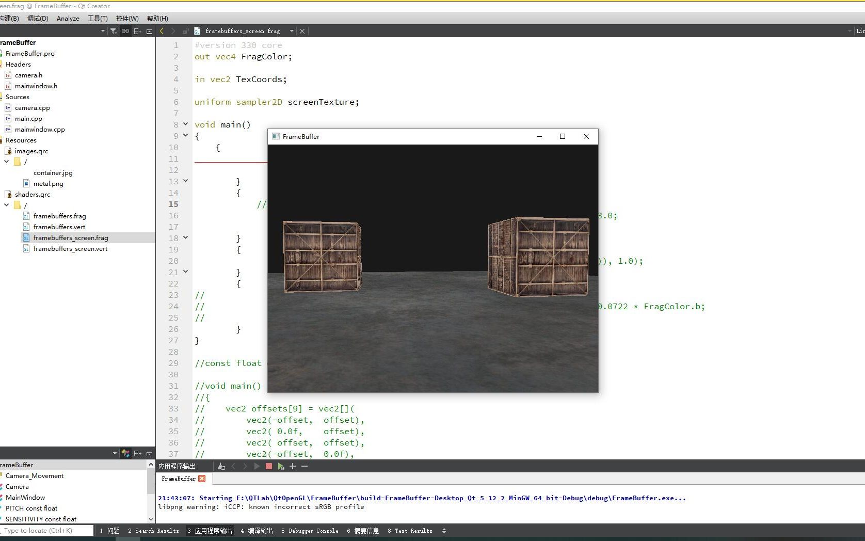Viewport: 865px width, 541px height.
Task: Open the 8 Test Results pane
Action: click(410, 531)
